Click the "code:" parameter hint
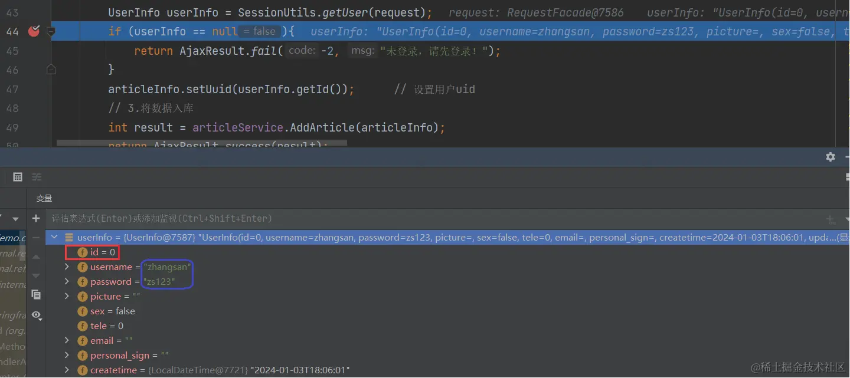 (x=302, y=51)
